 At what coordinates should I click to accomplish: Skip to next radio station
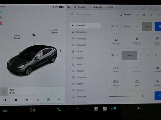27,100
